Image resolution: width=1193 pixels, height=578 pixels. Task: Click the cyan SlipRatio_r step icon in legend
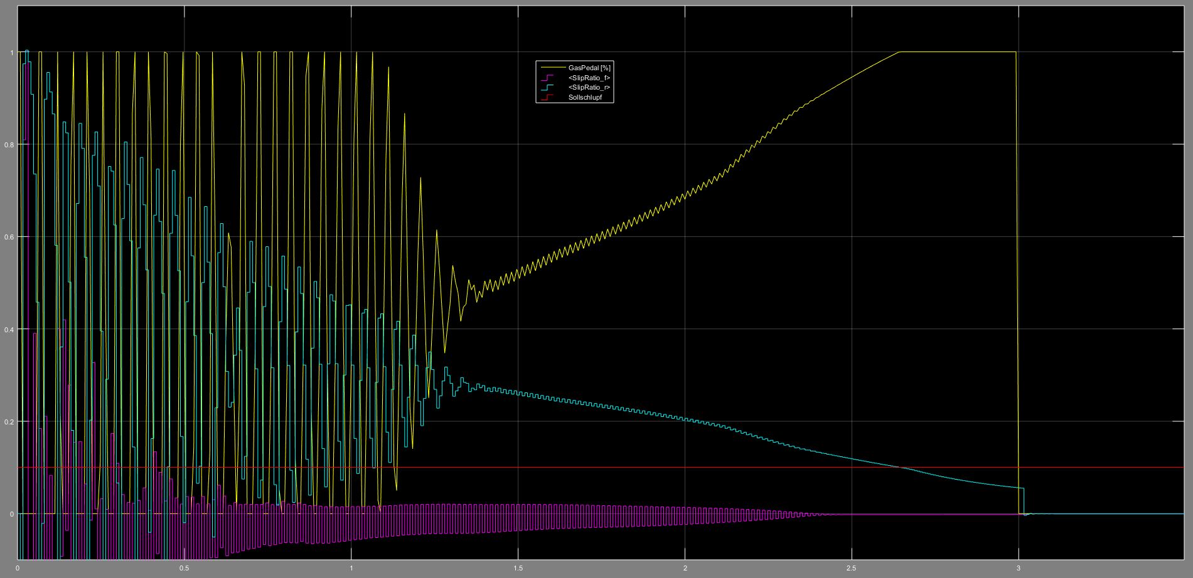(x=548, y=88)
